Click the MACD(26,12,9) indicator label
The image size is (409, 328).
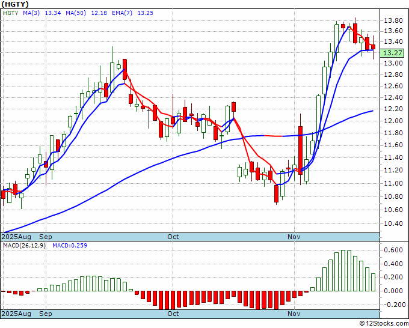(24, 246)
